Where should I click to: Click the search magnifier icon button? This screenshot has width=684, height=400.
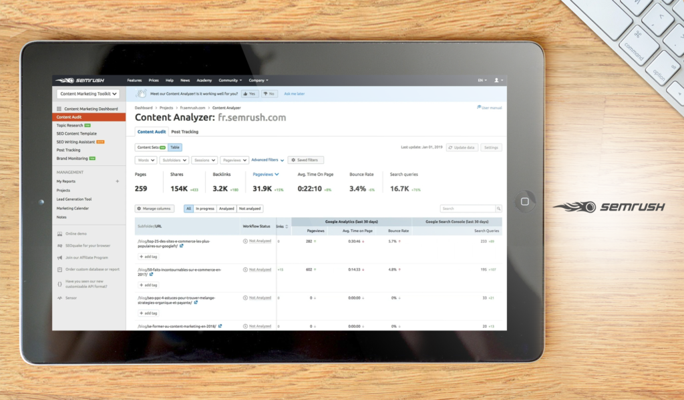point(498,209)
